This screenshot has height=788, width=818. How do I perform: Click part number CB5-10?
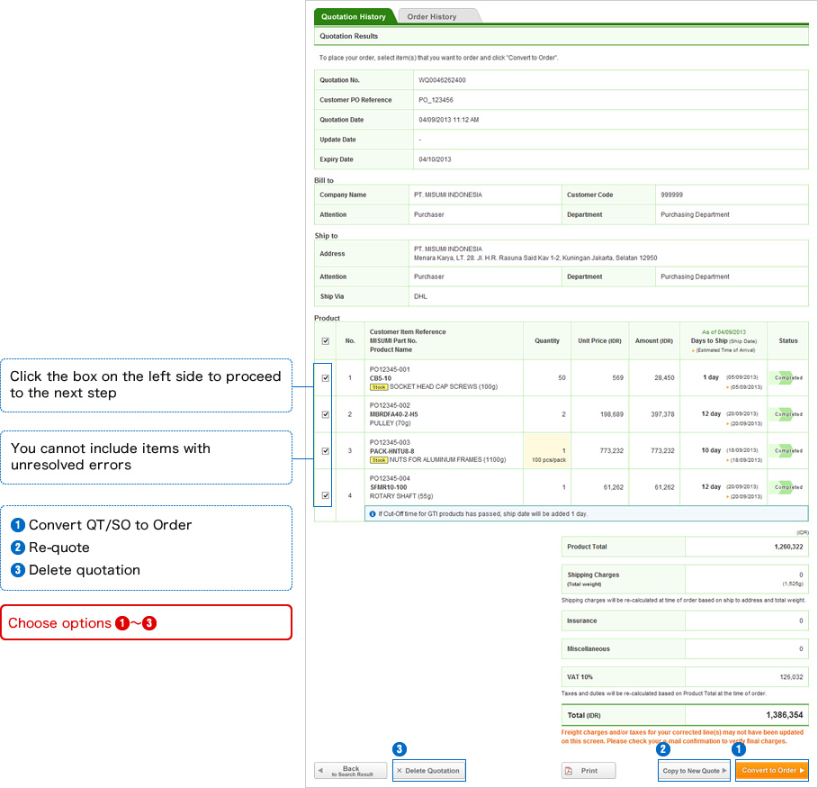click(381, 378)
